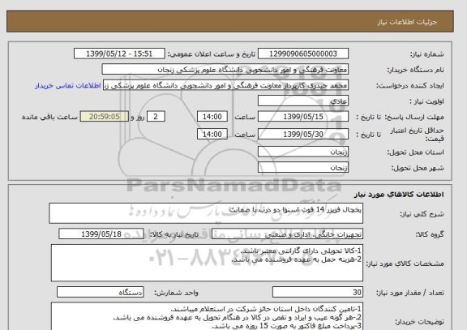Click the label تعداد / مقدار مورد نیاز
The image size is (467, 330).
(409, 293)
